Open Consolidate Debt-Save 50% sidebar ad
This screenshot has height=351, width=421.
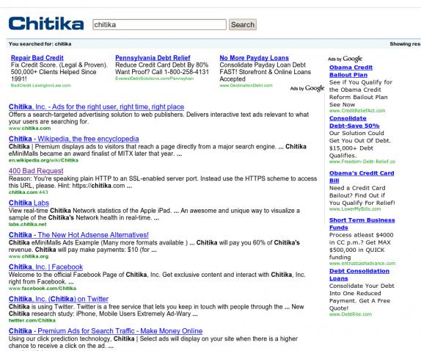(x=354, y=122)
